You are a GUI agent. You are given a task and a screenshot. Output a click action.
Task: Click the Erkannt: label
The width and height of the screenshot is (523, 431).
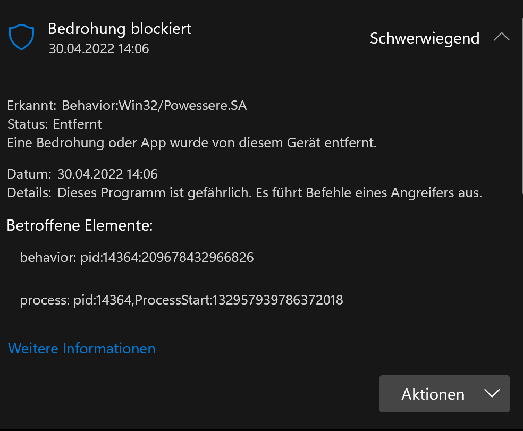pos(32,106)
